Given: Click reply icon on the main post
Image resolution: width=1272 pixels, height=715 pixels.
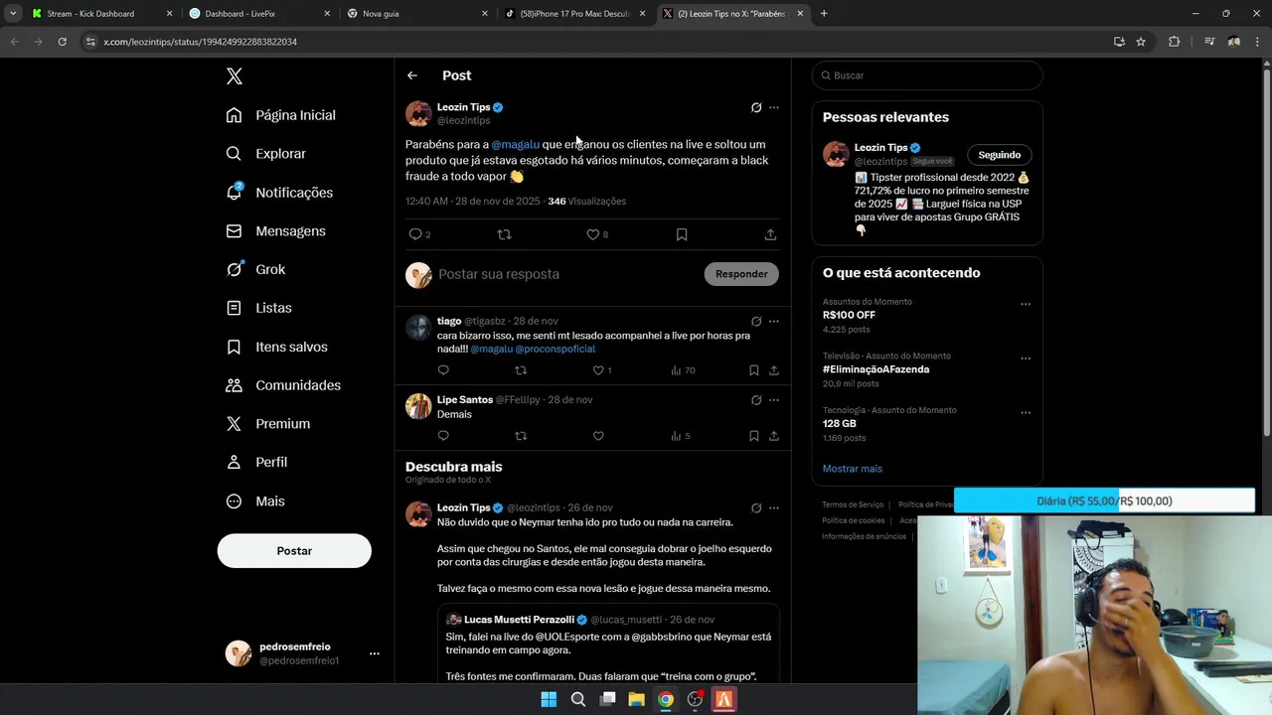Looking at the screenshot, I should coord(415,234).
